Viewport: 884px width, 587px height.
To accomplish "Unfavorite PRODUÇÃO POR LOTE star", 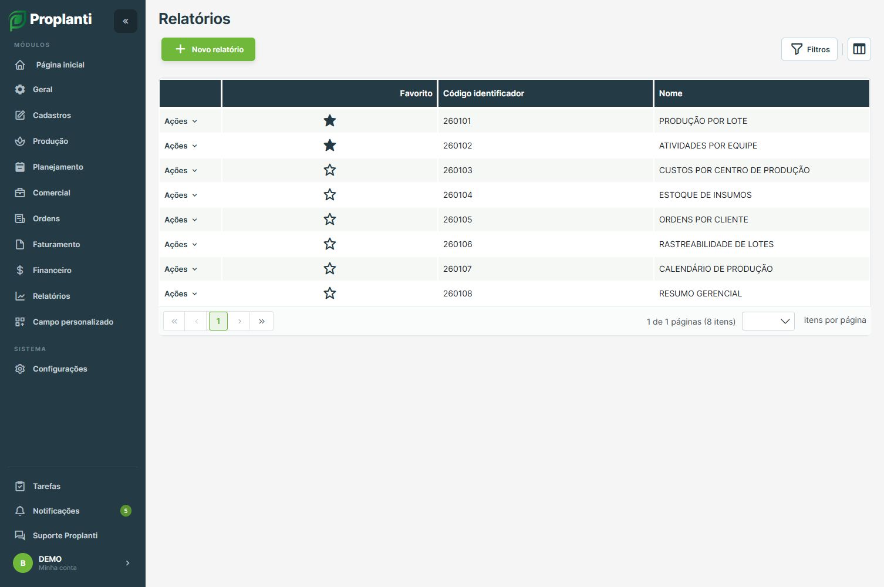I will coord(330,121).
